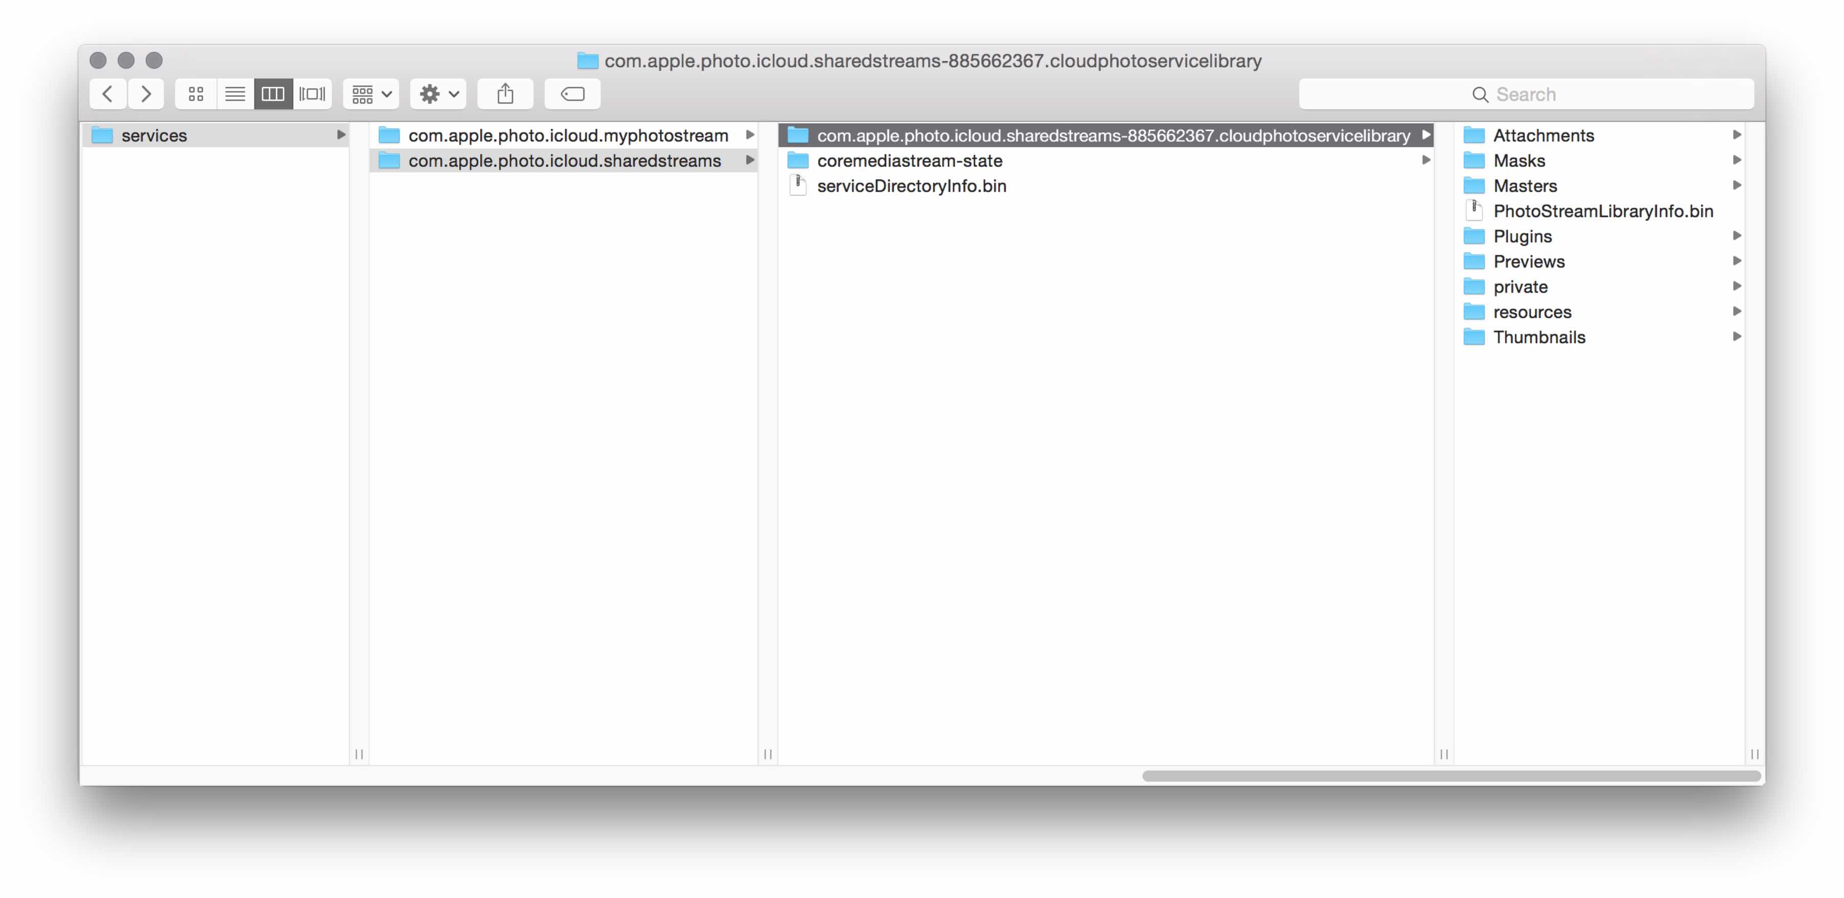1844x898 pixels.
Task: Click the Attachments folder icon
Action: [x=1474, y=135]
